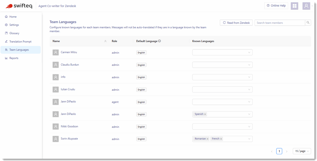Viewport: 317px width, 161px height.
Task: Open Home in the sidebar
Action: 21,17
